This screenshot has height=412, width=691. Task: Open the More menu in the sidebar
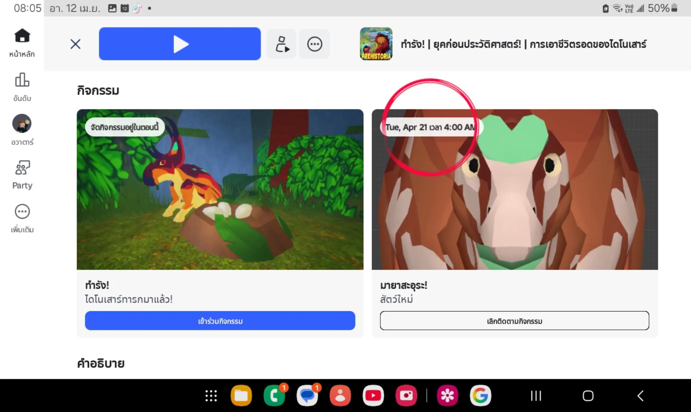click(22, 218)
